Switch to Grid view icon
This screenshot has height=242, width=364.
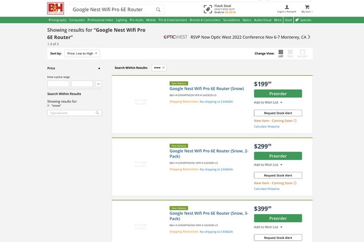(290, 53)
